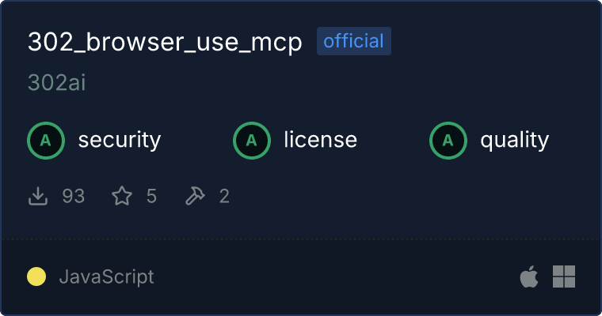
Task: Click the star icon beside 5
Action: (122, 196)
